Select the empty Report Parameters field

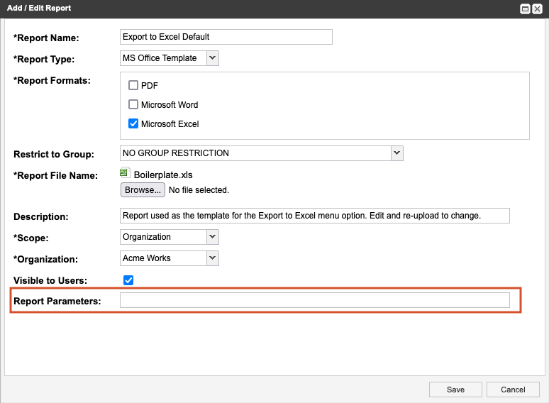(x=314, y=301)
